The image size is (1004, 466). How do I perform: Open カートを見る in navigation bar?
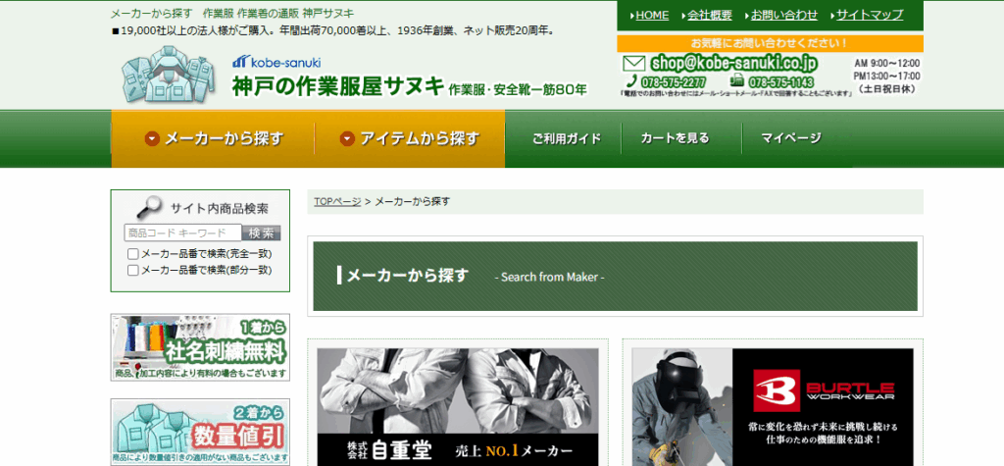675,138
